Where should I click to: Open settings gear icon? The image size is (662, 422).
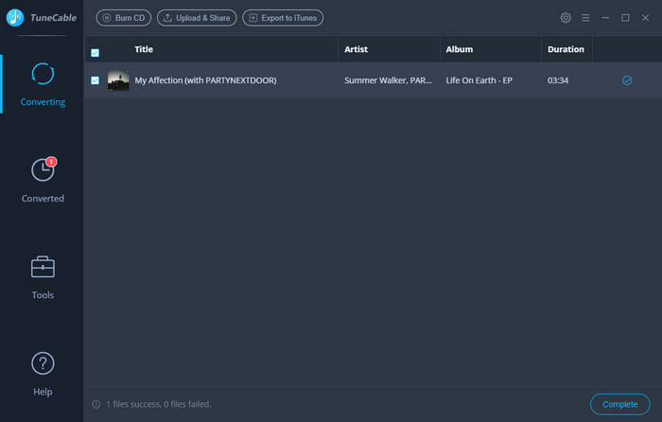click(566, 18)
